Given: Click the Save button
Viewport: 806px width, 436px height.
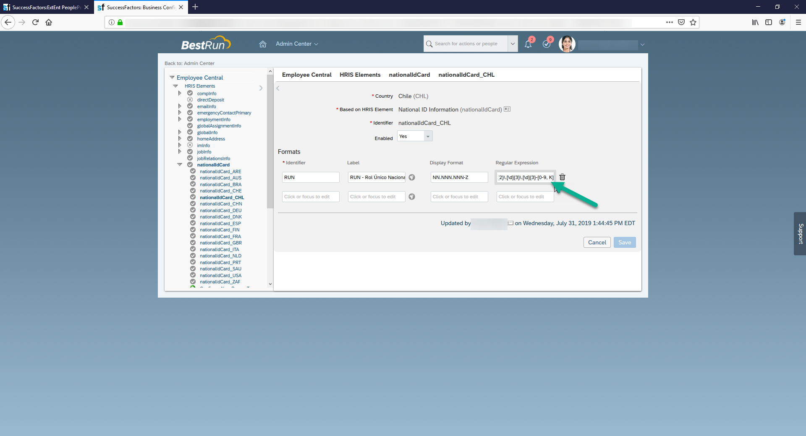Looking at the screenshot, I should pyautogui.click(x=625, y=242).
